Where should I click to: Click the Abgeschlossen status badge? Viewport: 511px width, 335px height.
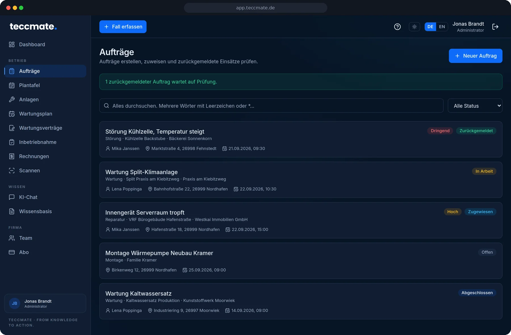[x=477, y=293]
